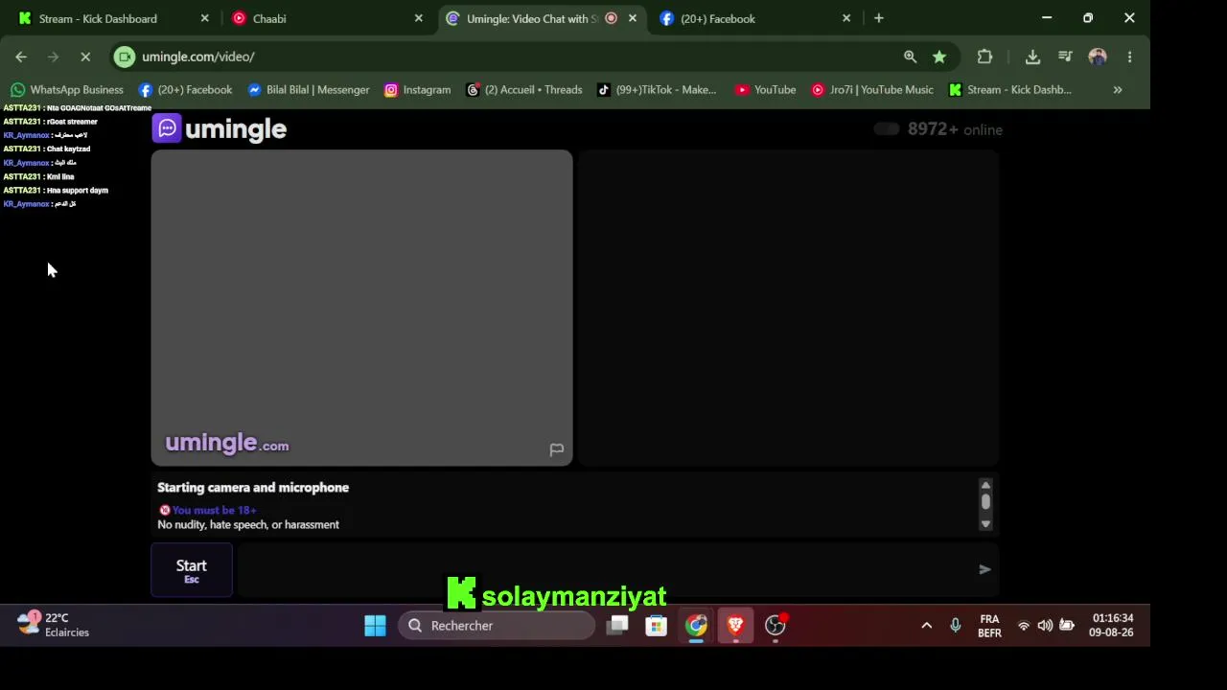Open (20+) Facebook bookmark
The width and height of the screenshot is (1227, 690).
coord(186,89)
